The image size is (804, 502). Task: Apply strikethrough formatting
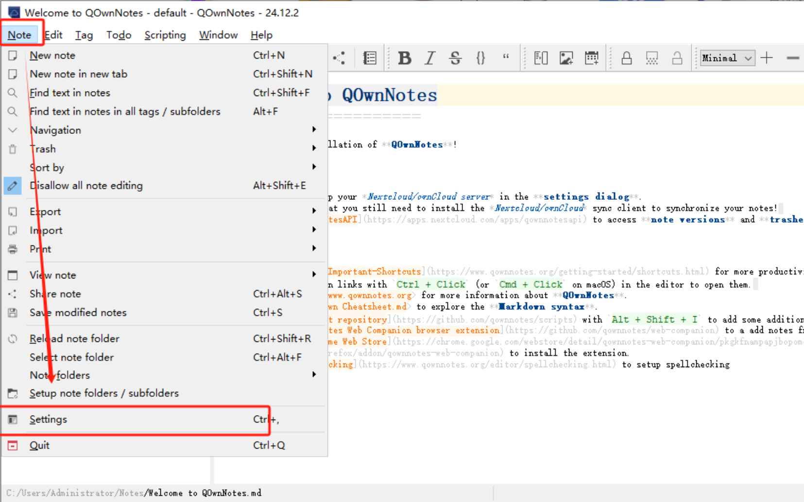click(456, 58)
